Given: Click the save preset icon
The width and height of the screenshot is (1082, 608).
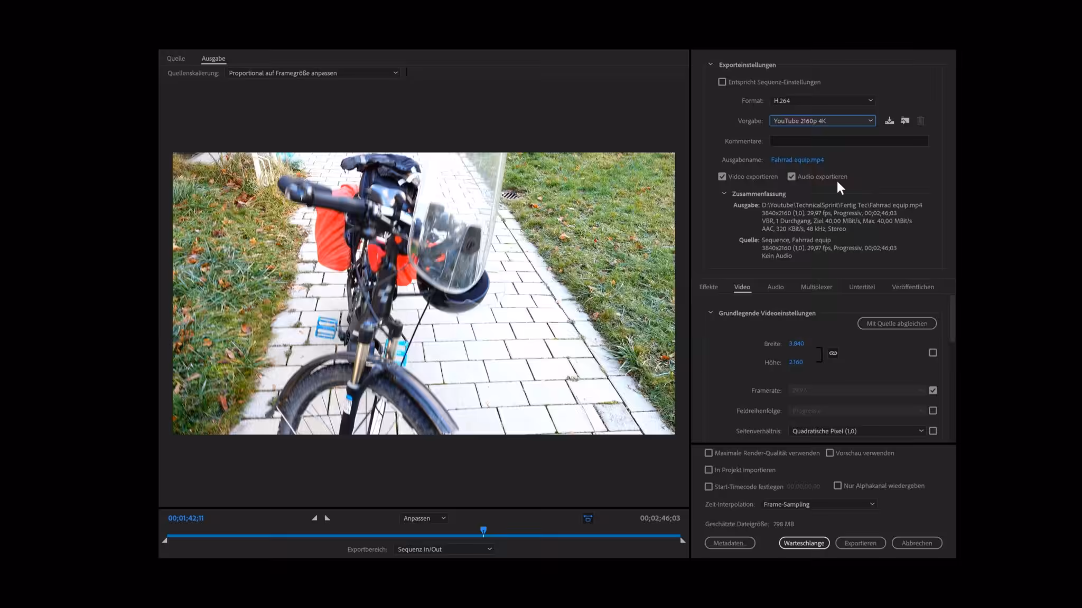Looking at the screenshot, I should click(890, 121).
